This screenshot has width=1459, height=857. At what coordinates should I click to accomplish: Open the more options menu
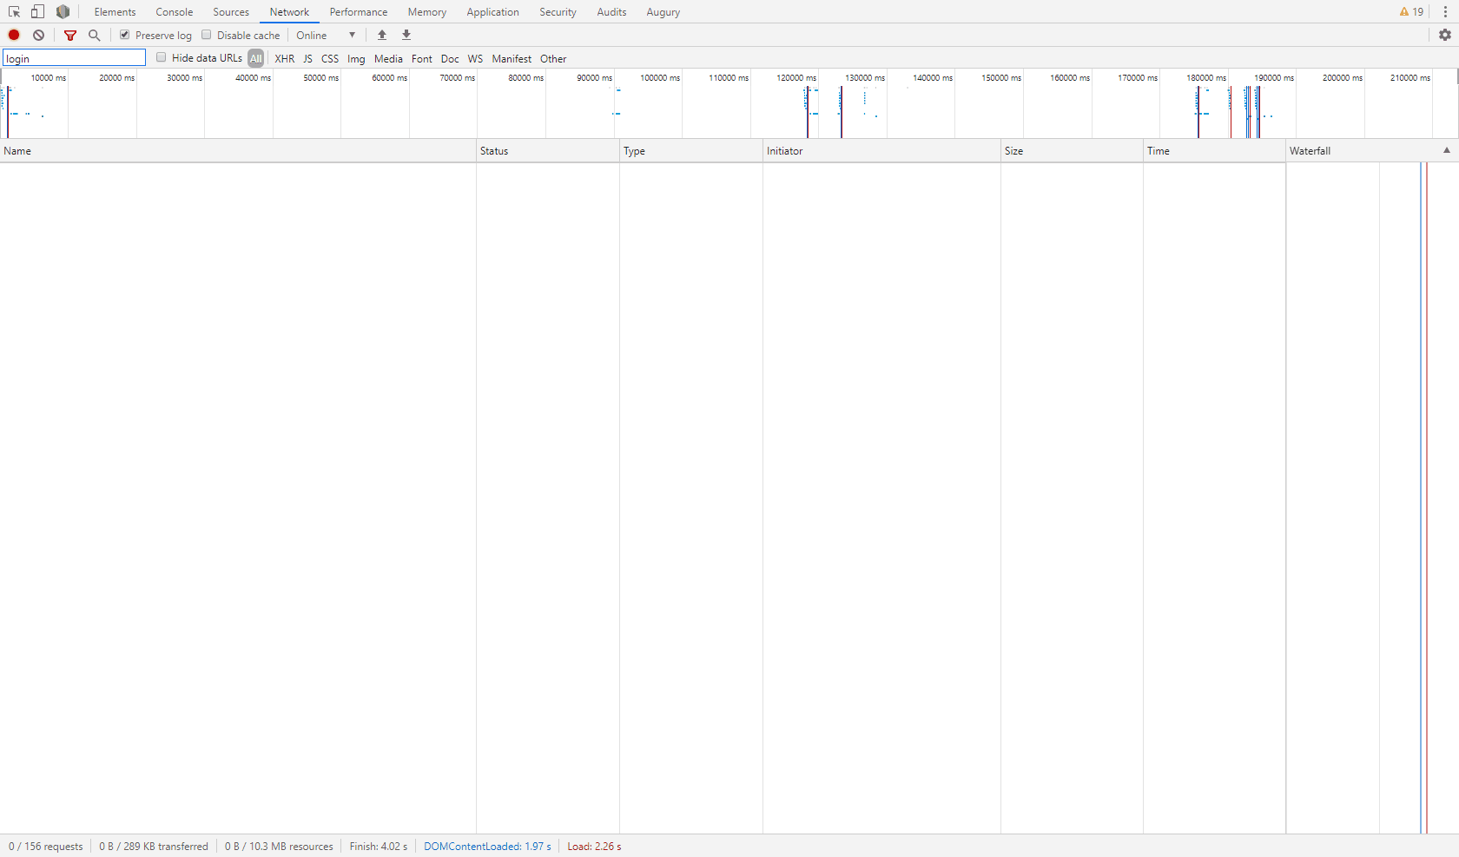click(1445, 11)
